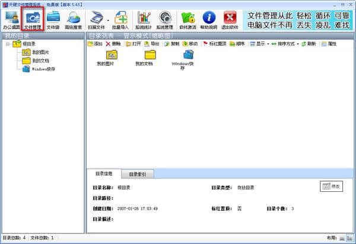The width and height of the screenshot is (356, 244).
Task: Open 帮助说明 help info
Action: (209, 21)
